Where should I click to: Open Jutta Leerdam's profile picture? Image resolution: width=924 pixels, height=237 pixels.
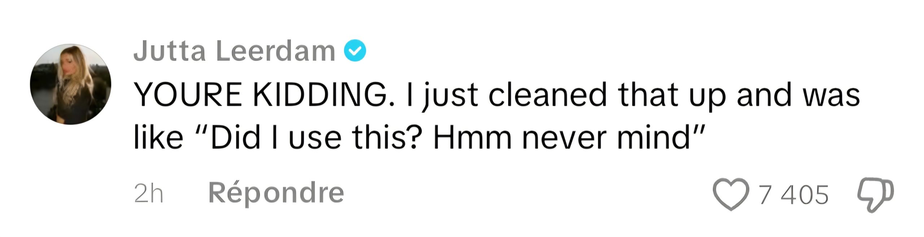(70, 85)
